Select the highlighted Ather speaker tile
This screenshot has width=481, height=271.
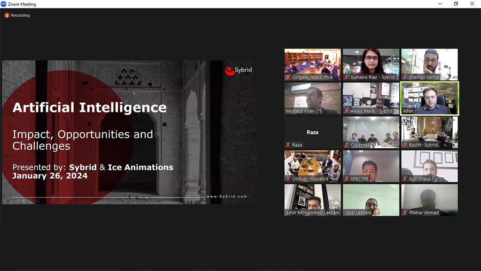429,98
